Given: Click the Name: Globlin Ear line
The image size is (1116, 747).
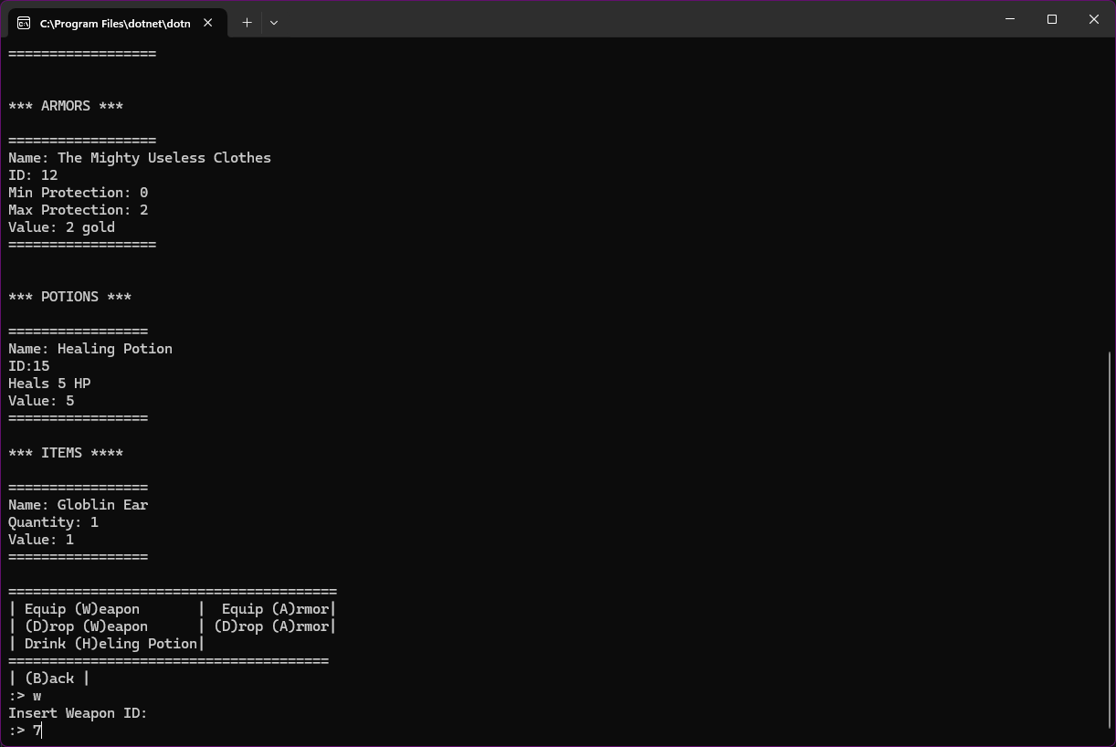Looking at the screenshot, I should click(x=79, y=505).
